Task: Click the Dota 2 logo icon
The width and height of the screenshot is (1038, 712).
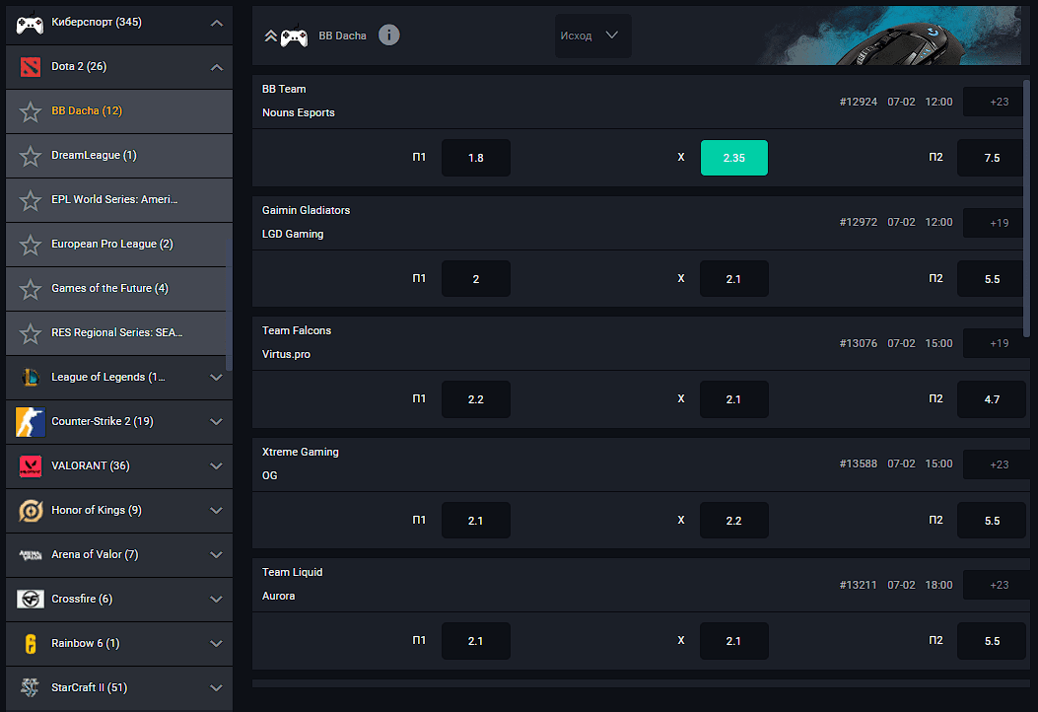Action: click(x=30, y=67)
